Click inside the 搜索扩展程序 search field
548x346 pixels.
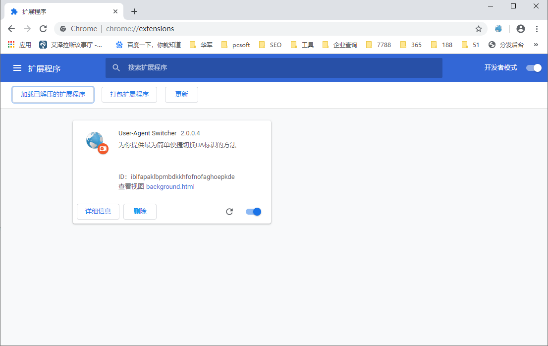click(x=273, y=67)
